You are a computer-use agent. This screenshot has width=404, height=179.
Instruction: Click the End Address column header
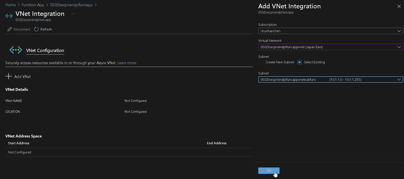click(x=217, y=143)
